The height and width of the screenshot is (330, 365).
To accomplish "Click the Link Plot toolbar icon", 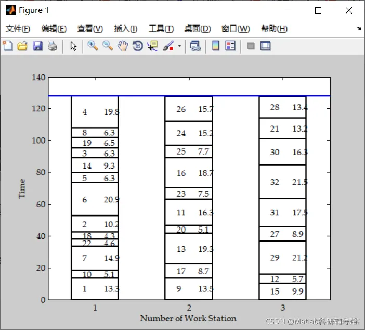I will click(x=195, y=46).
